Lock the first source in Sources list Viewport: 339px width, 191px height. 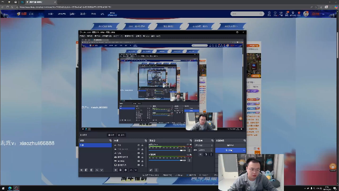(142, 145)
